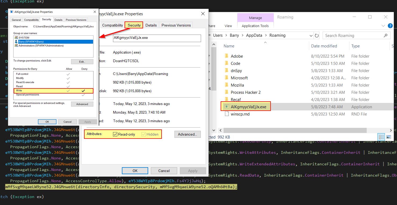Select the Read & execute permission row
This screenshot has height=205, width=397.
point(53,82)
